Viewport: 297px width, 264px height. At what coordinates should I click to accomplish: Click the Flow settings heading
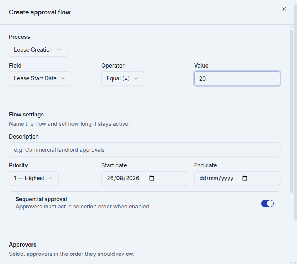click(26, 115)
